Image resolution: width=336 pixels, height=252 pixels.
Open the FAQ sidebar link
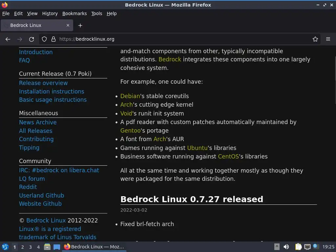pos(24,60)
